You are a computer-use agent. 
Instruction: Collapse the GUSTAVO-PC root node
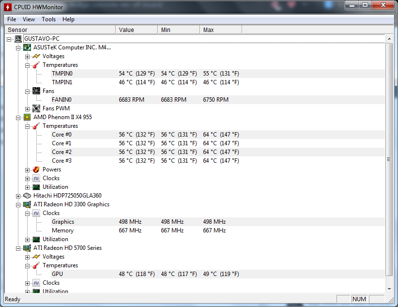pyautogui.click(x=9, y=39)
